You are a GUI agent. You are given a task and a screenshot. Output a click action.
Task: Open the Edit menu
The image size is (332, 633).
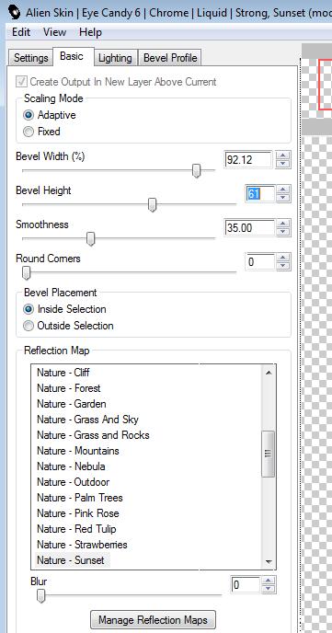(21, 32)
